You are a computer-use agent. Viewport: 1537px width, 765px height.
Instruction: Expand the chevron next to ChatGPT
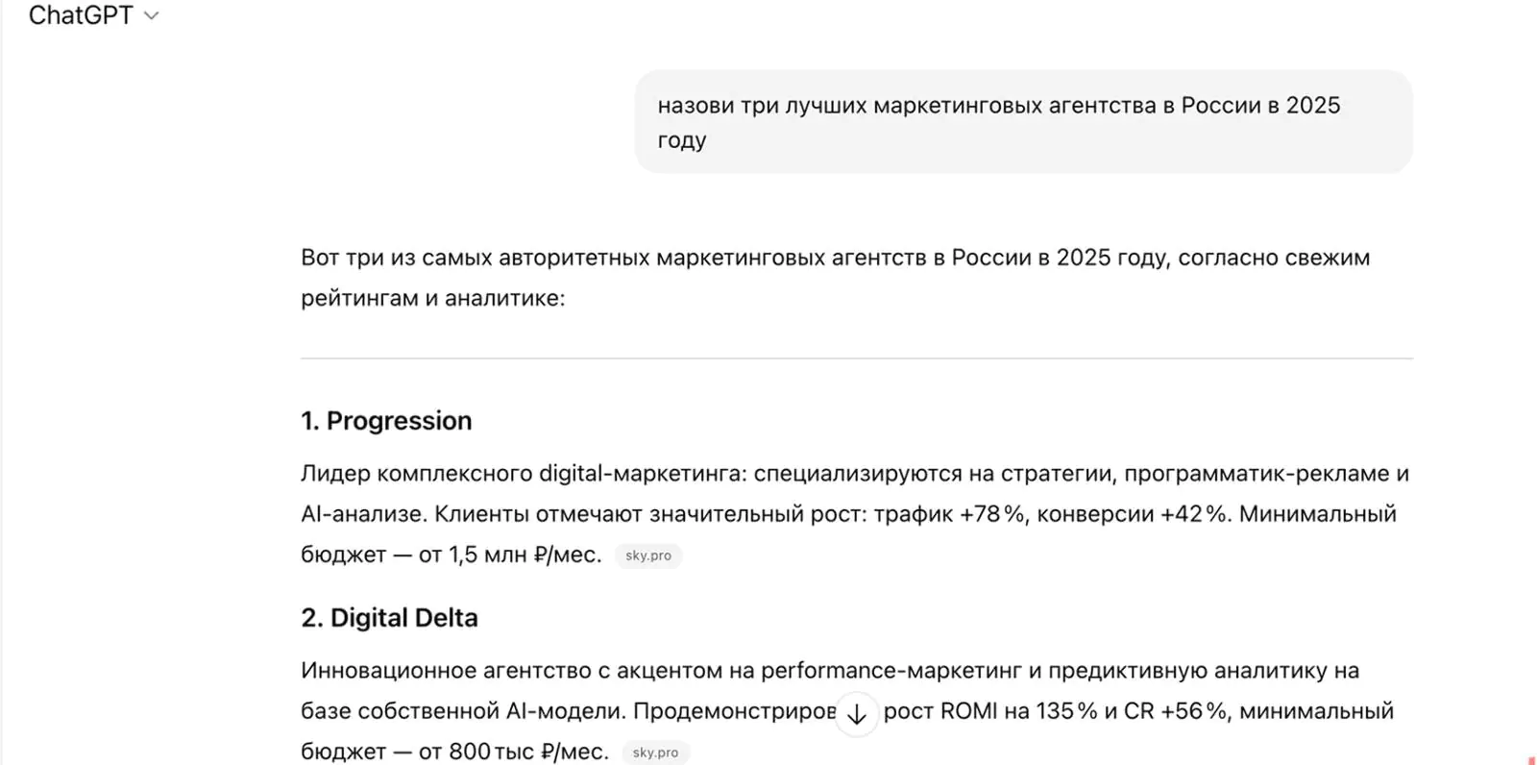coord(151,16)
